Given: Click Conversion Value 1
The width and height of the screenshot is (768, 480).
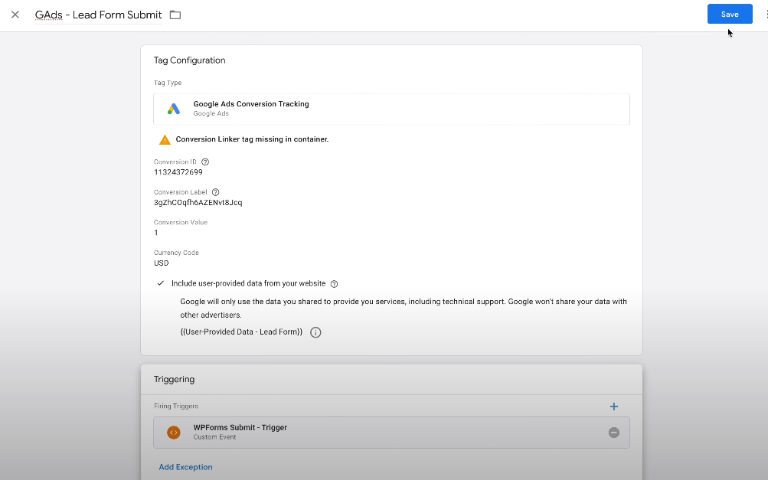Looking at the screenshot, I should (x=156, y=233).
